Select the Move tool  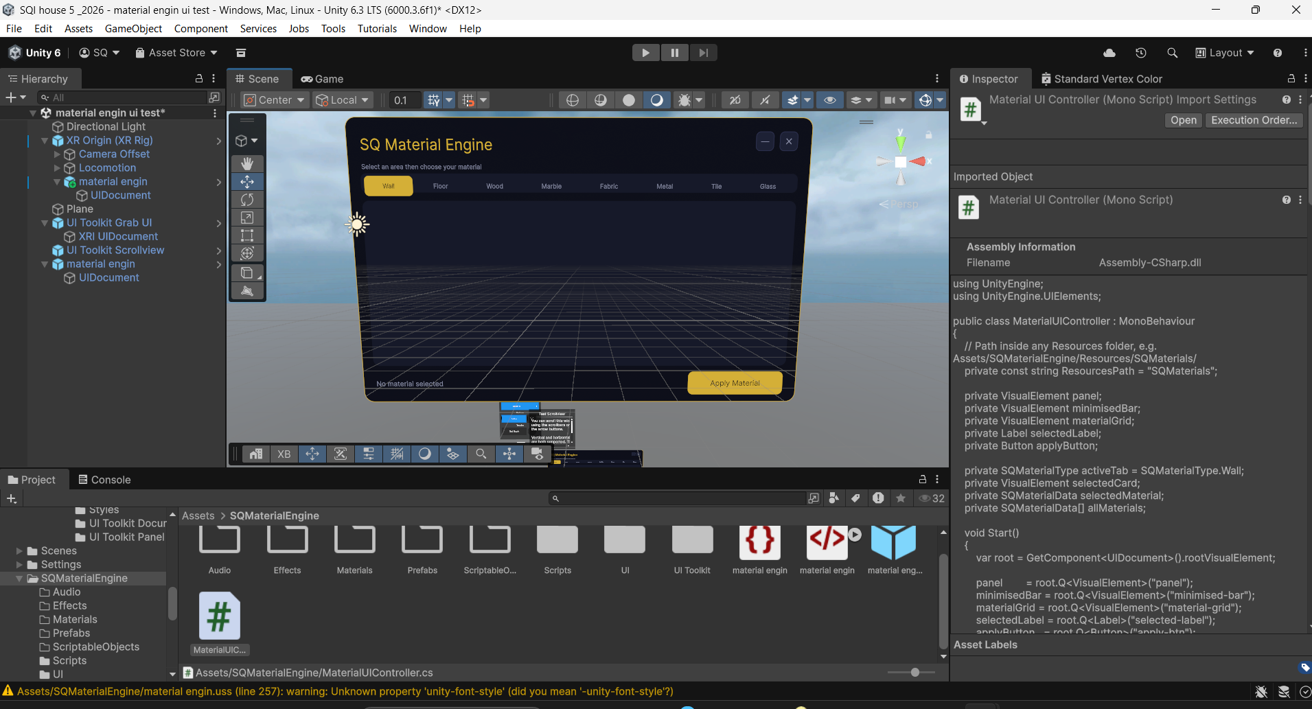click(247, 181)
